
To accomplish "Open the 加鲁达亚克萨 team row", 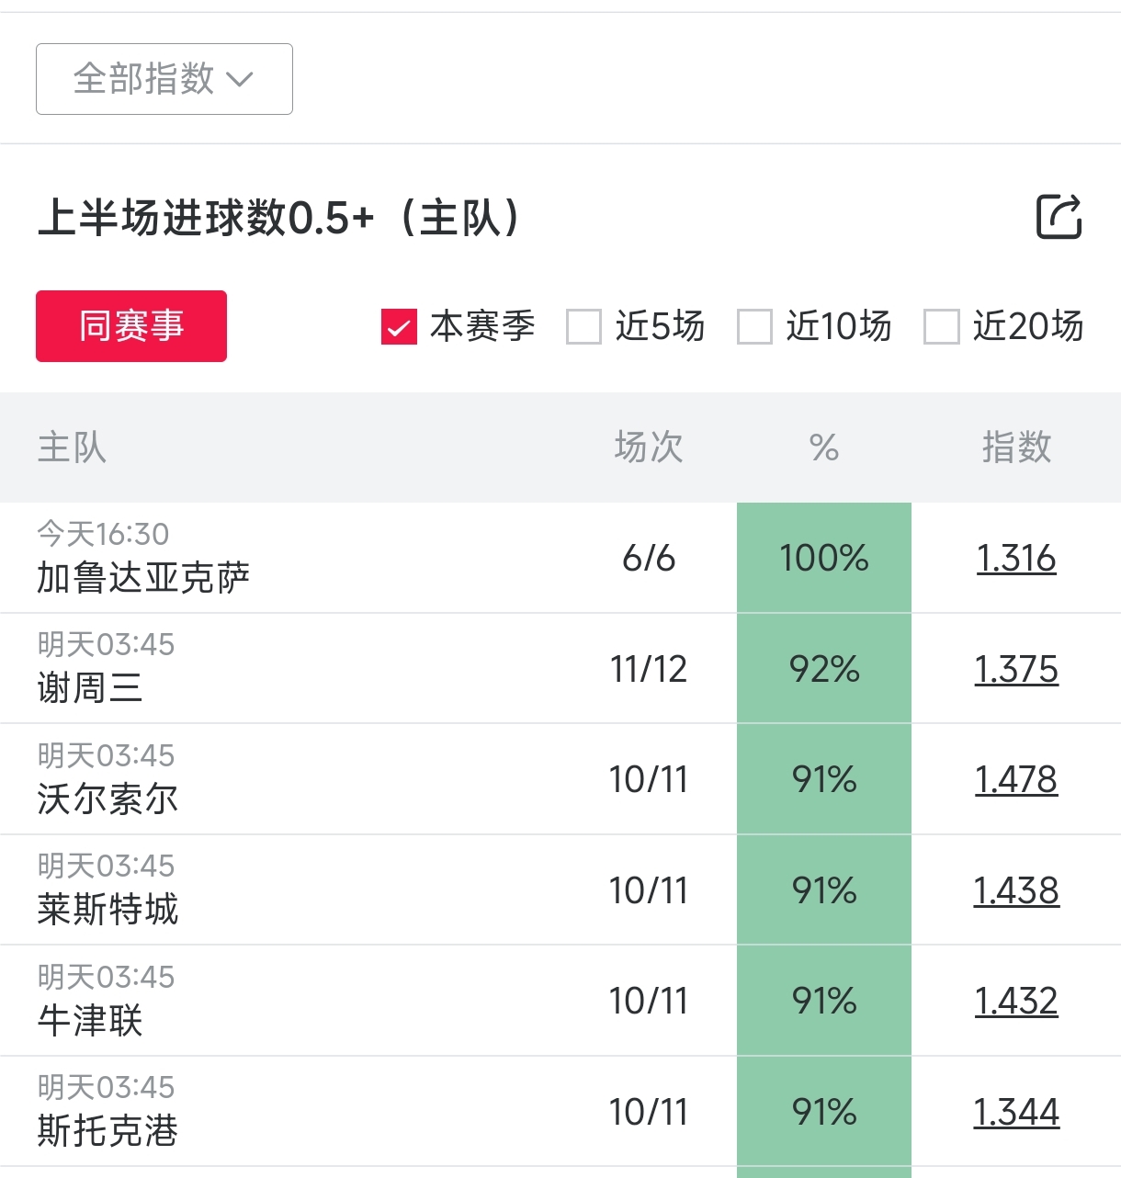I will 143,578.
